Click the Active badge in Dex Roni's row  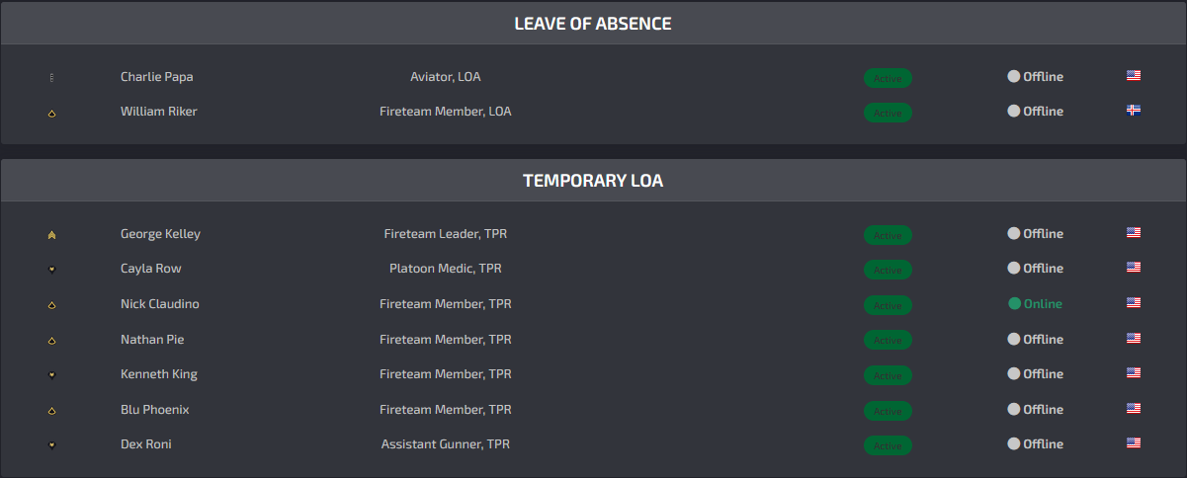click(x=888, y=445)
